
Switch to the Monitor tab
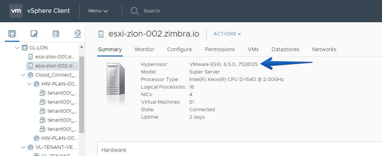[144, 49]
